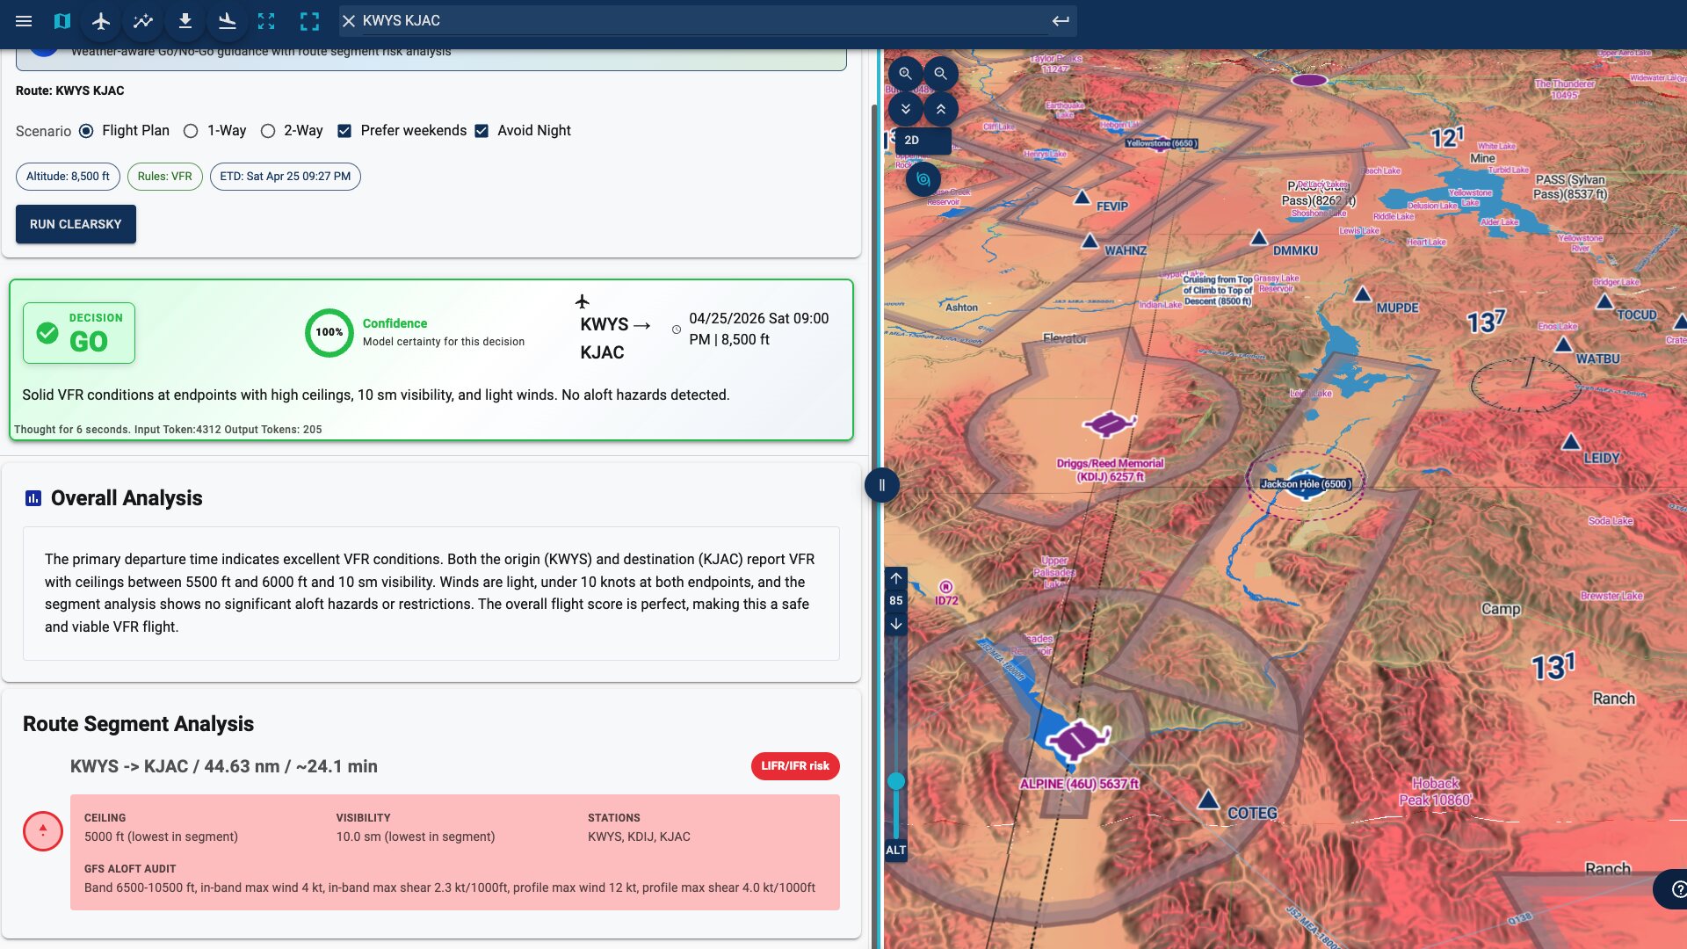
Task: Tilt the map down using the double-chevron control
Action: (x=905, y=109)
